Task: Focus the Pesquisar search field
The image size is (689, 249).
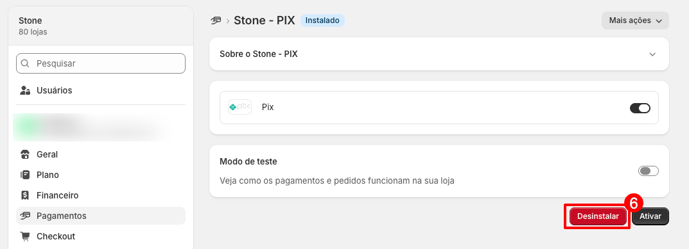Action: tap(101, 63)
